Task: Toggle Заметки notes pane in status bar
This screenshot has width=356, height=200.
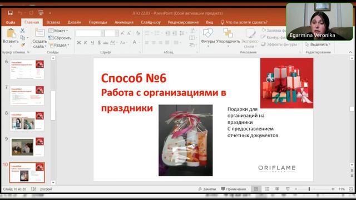Action: pyautogui.click(x=207, y=189)
